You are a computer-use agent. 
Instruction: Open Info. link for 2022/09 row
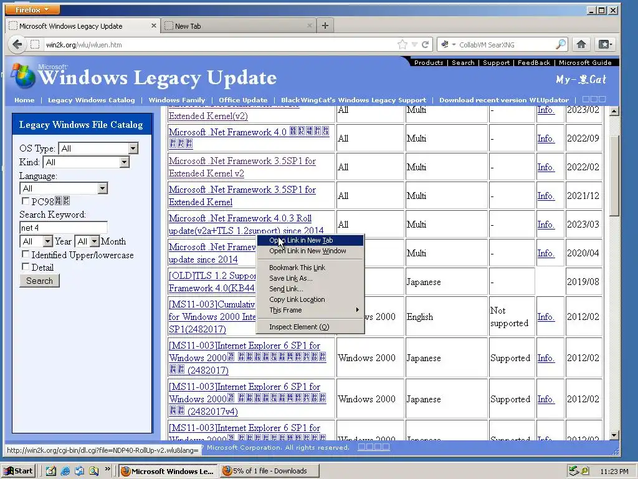(x=546, y=138)
